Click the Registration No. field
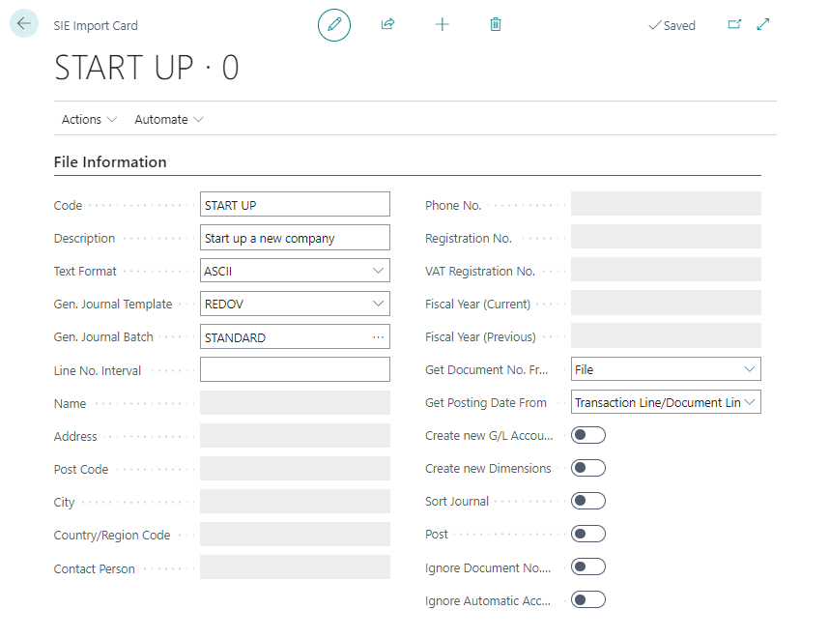The image size is (829, 639). [666, 237]
